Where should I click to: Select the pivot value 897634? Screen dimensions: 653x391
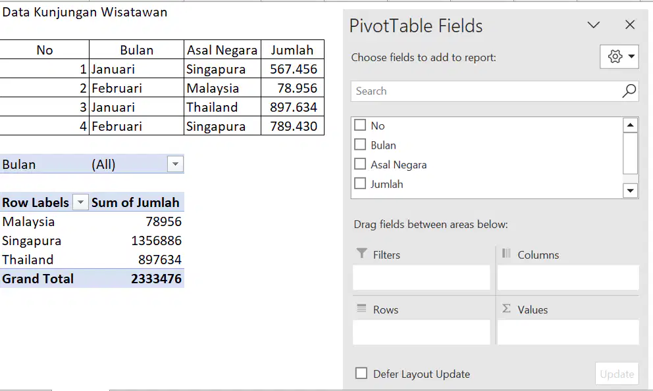point(137,260)
